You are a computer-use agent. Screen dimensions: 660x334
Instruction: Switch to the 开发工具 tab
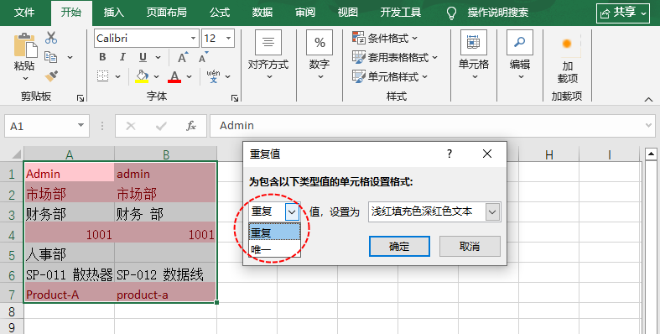tap(400, 13)
